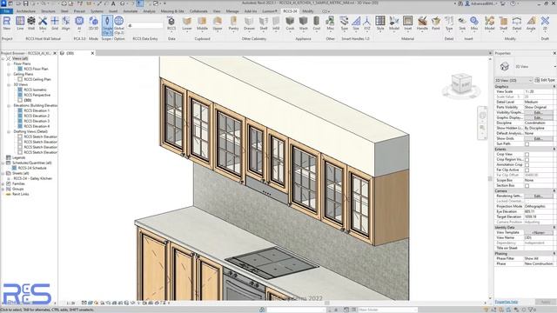Click the Edit Type button
The height and width of the screenshot is (313, 557).
coord(545,80)
